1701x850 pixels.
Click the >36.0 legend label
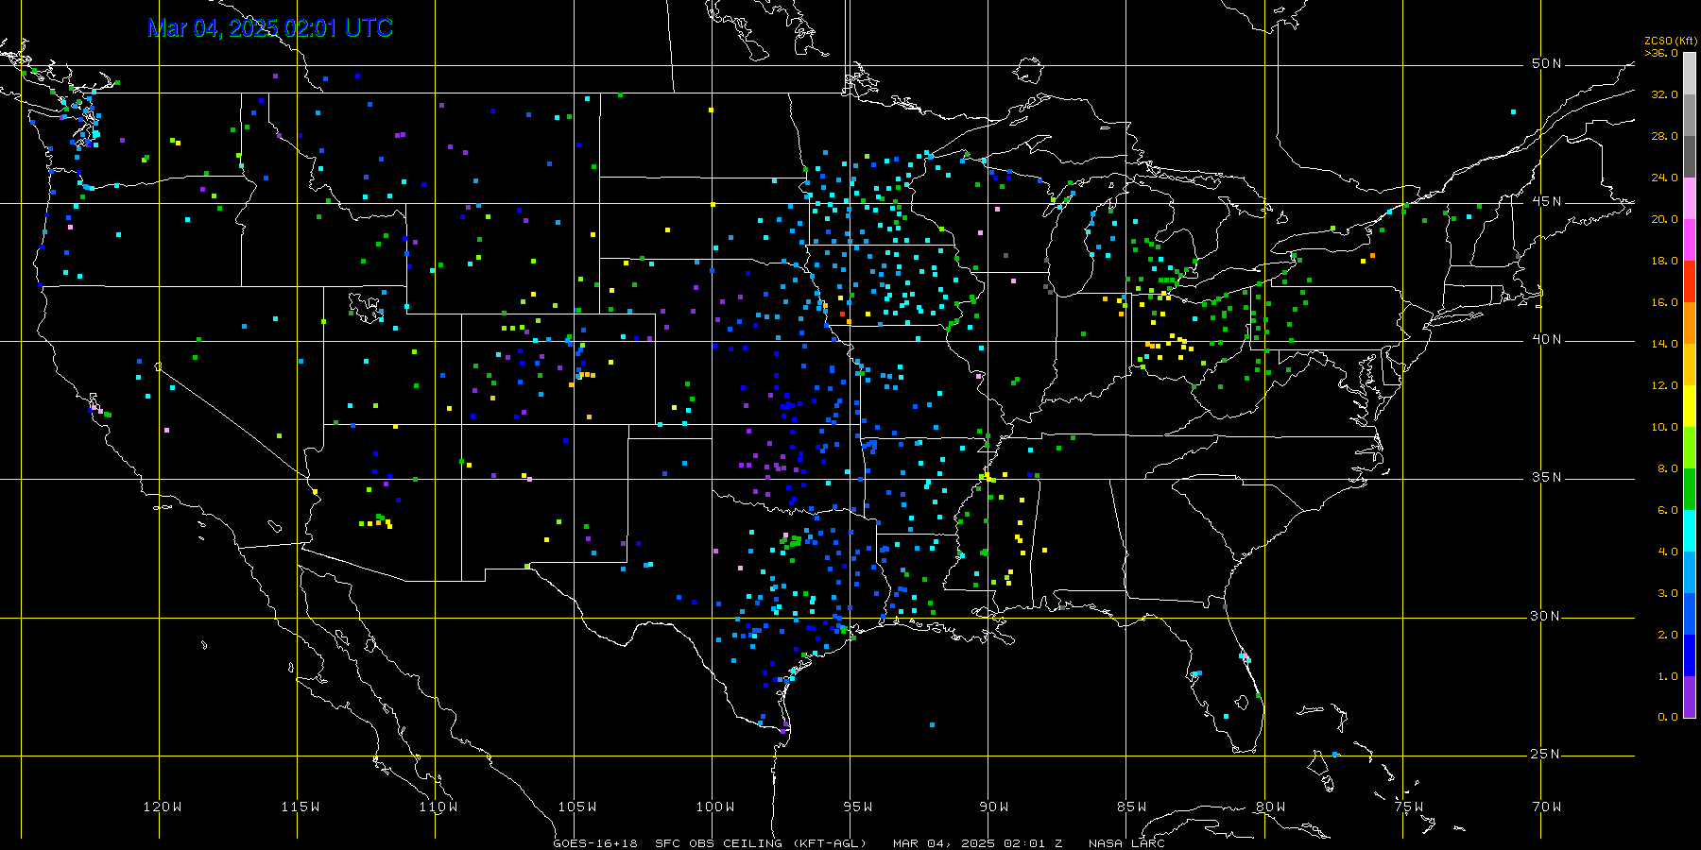1661,53
